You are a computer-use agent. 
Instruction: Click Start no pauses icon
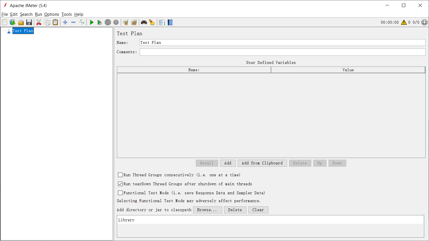(99, 22)
